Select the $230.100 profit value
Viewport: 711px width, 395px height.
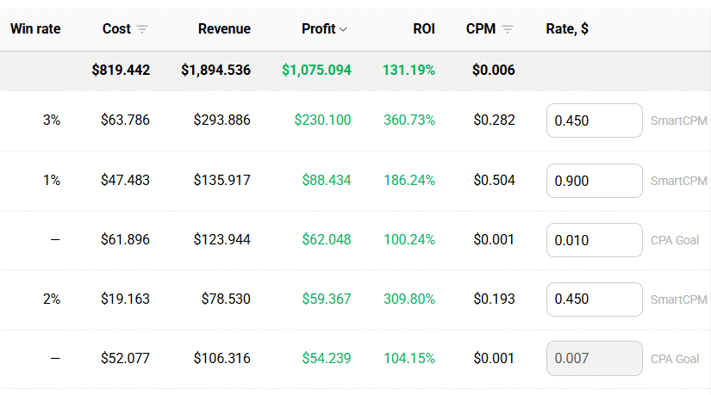[x=322, y=120]
